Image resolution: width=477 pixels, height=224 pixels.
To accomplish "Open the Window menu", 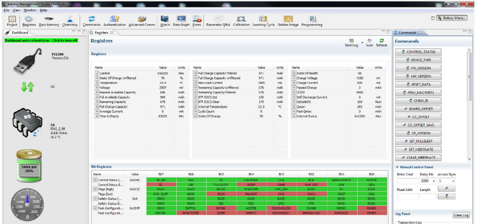I will click(30, 11).
